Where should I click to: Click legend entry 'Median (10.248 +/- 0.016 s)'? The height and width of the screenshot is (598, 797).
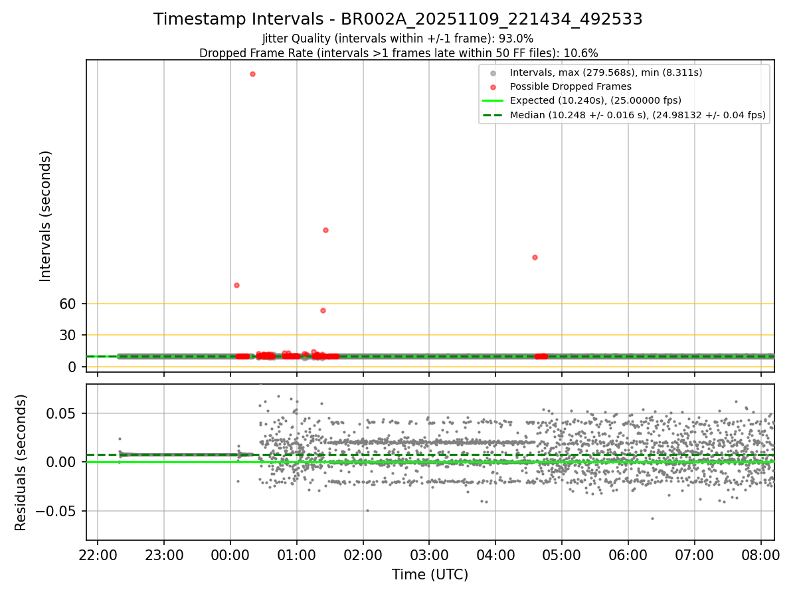point(638,115)
